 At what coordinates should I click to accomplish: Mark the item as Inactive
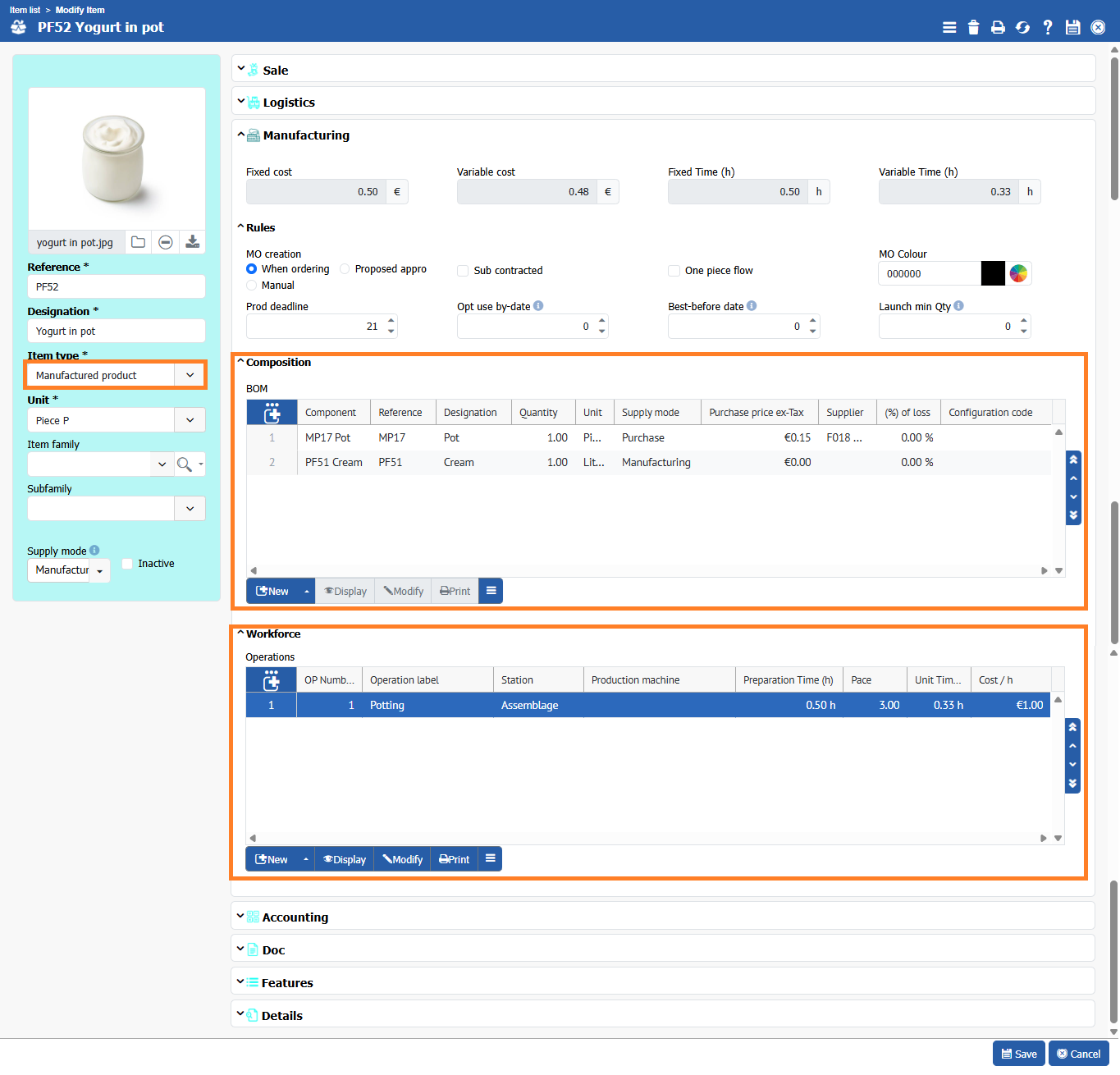coord(127,564)
